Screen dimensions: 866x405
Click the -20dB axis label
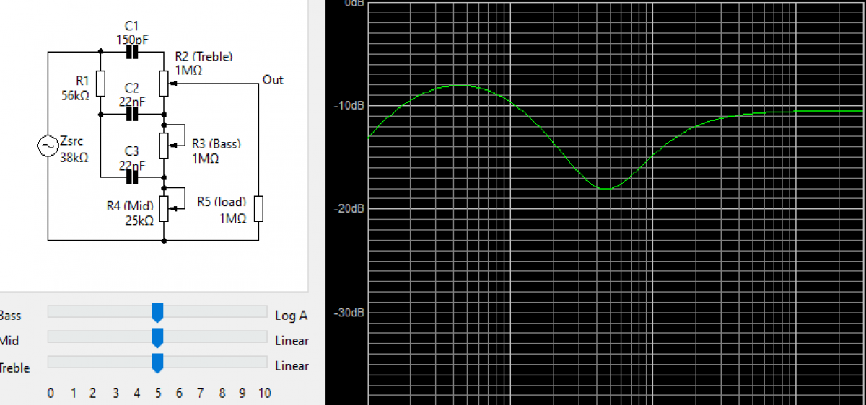(349, 208)
